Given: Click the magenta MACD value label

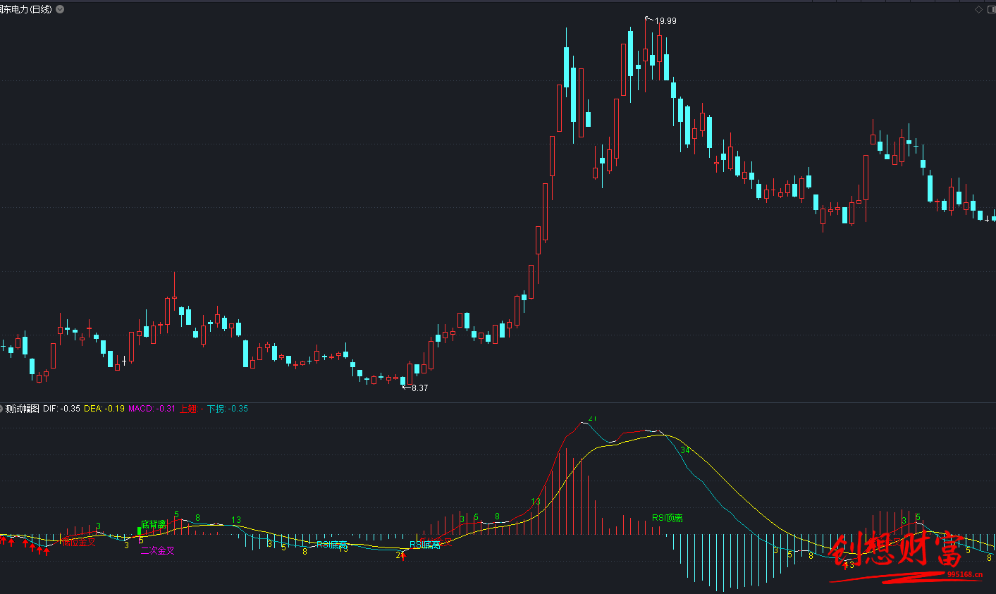Looking at the screenshot, I should (x=152, y=409).
